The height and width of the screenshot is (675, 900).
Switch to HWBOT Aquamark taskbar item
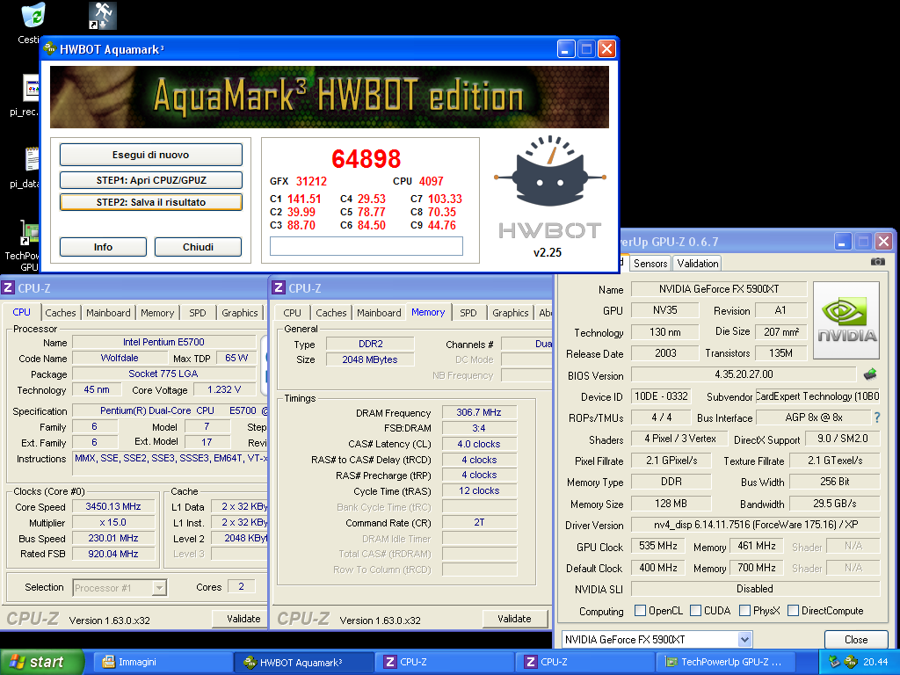[304, 662]
